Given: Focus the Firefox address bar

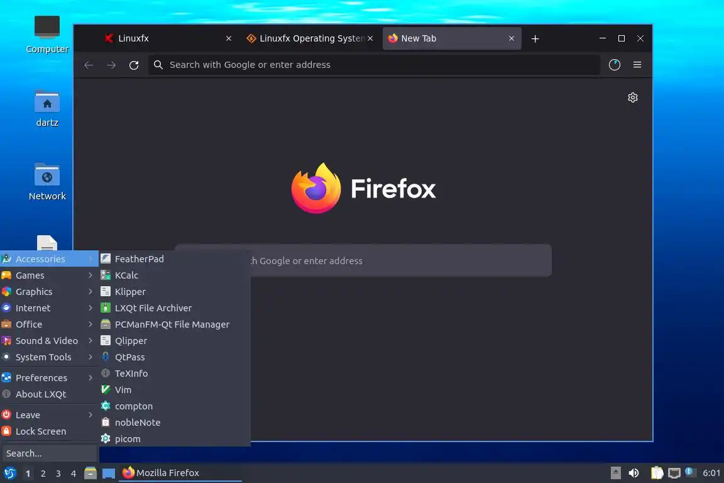Looking at the screenshot, I should click(x=374, y=65).
